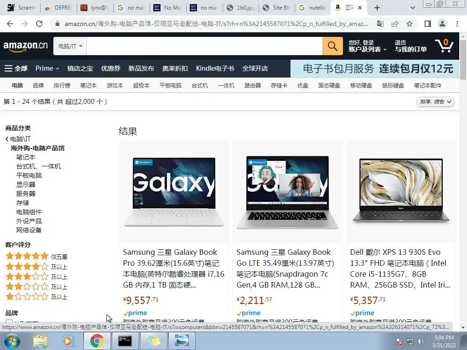Click the translate page icon in address bar
467x350 pixels.
(x=380, y=24)
